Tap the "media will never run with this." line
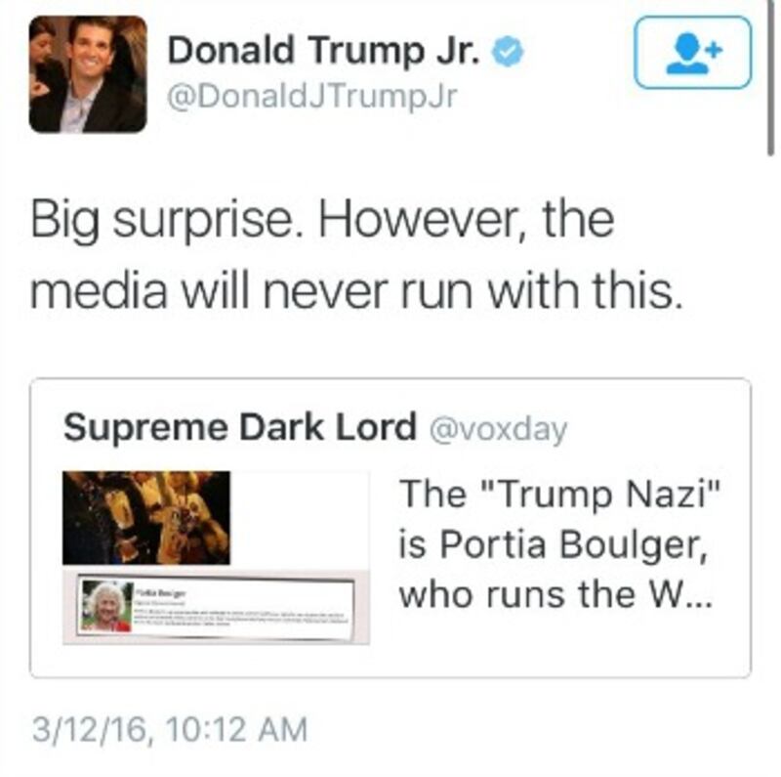This screenshot has height=777, width=781. 356,290
